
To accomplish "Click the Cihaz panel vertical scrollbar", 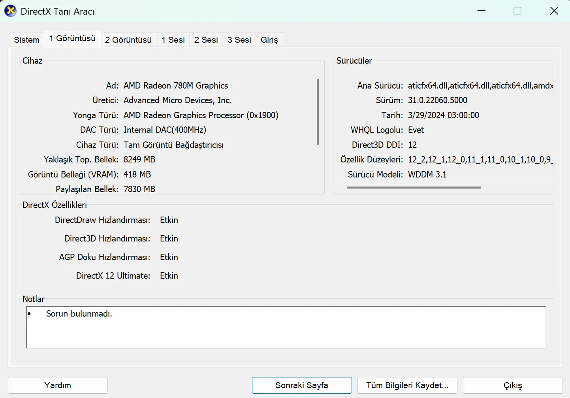I will (318, 112).
